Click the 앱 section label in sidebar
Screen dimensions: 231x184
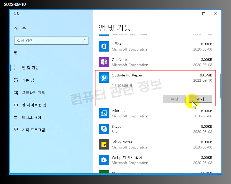tap(16, 53)
